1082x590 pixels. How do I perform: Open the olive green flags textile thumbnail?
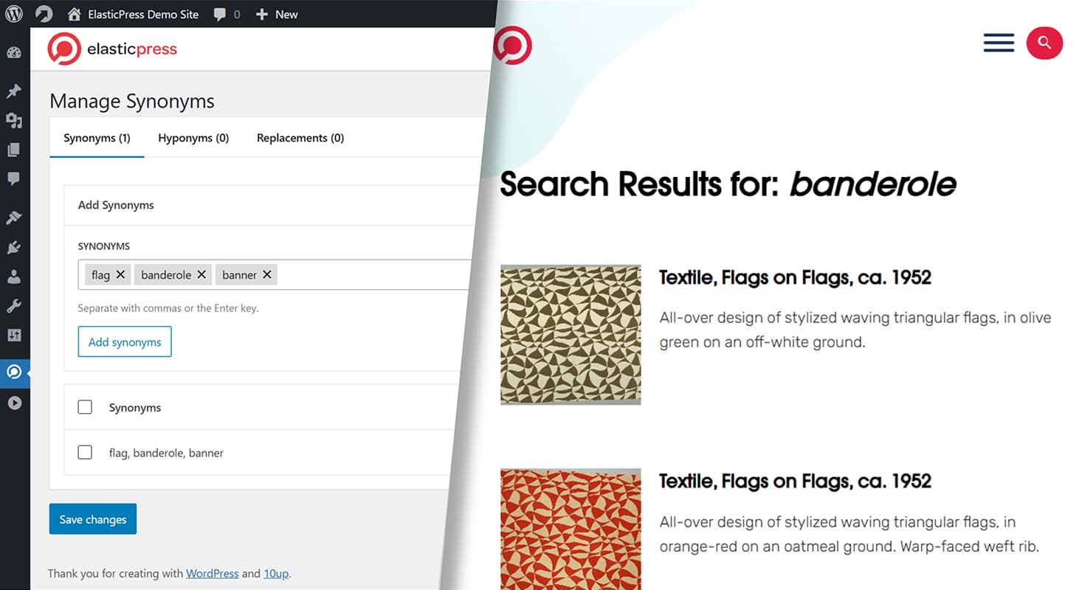(571, 335)
